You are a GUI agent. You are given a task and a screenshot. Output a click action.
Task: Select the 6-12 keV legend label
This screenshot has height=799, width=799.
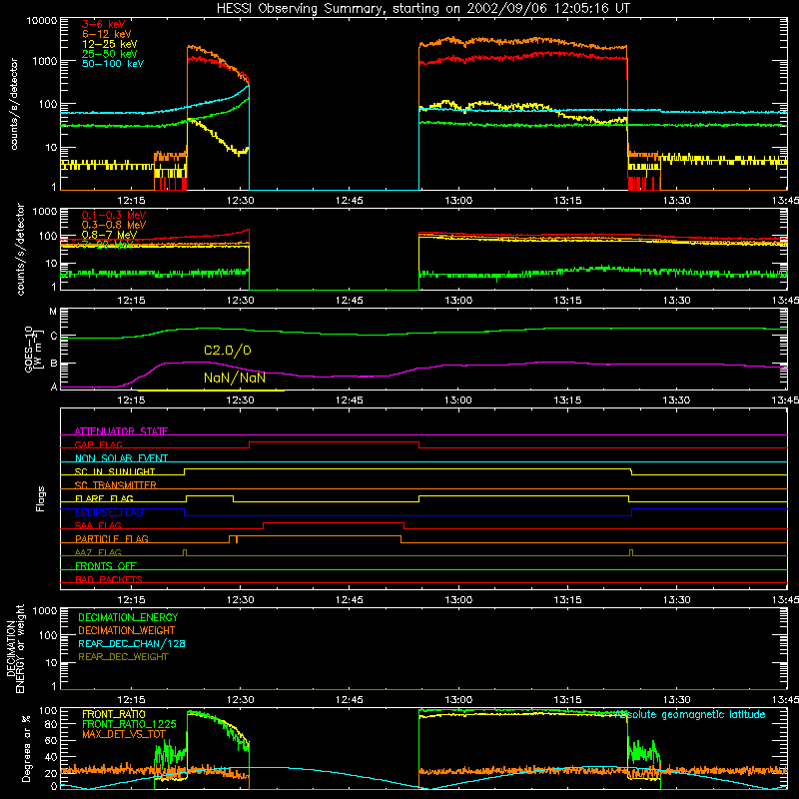tap(107, 34)
